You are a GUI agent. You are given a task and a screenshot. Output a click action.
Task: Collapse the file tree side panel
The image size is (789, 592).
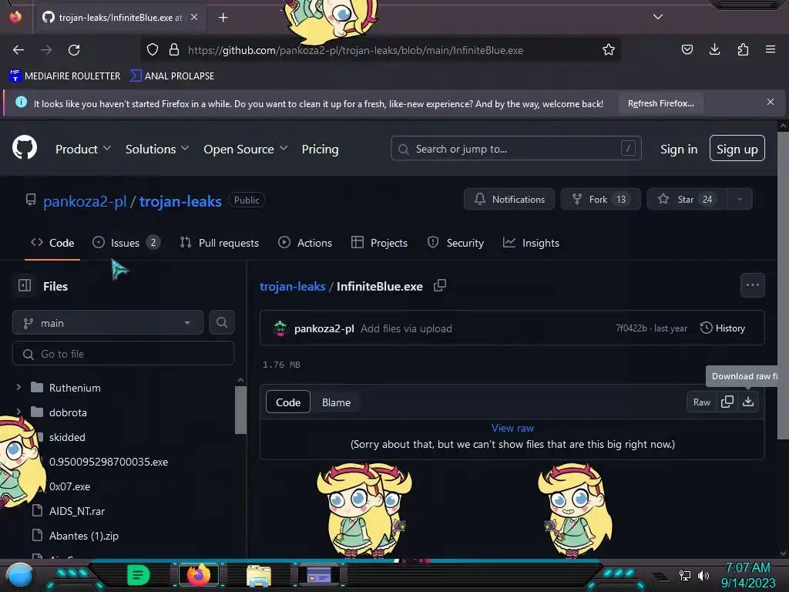(25, 285)
